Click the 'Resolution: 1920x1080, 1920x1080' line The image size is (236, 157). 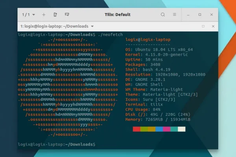[x=165, y=75]
